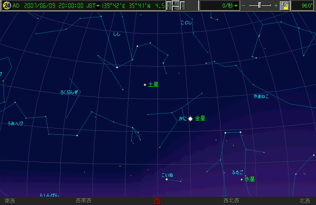Open the 0/秒 animation speed dropdown

pos(219,6)
